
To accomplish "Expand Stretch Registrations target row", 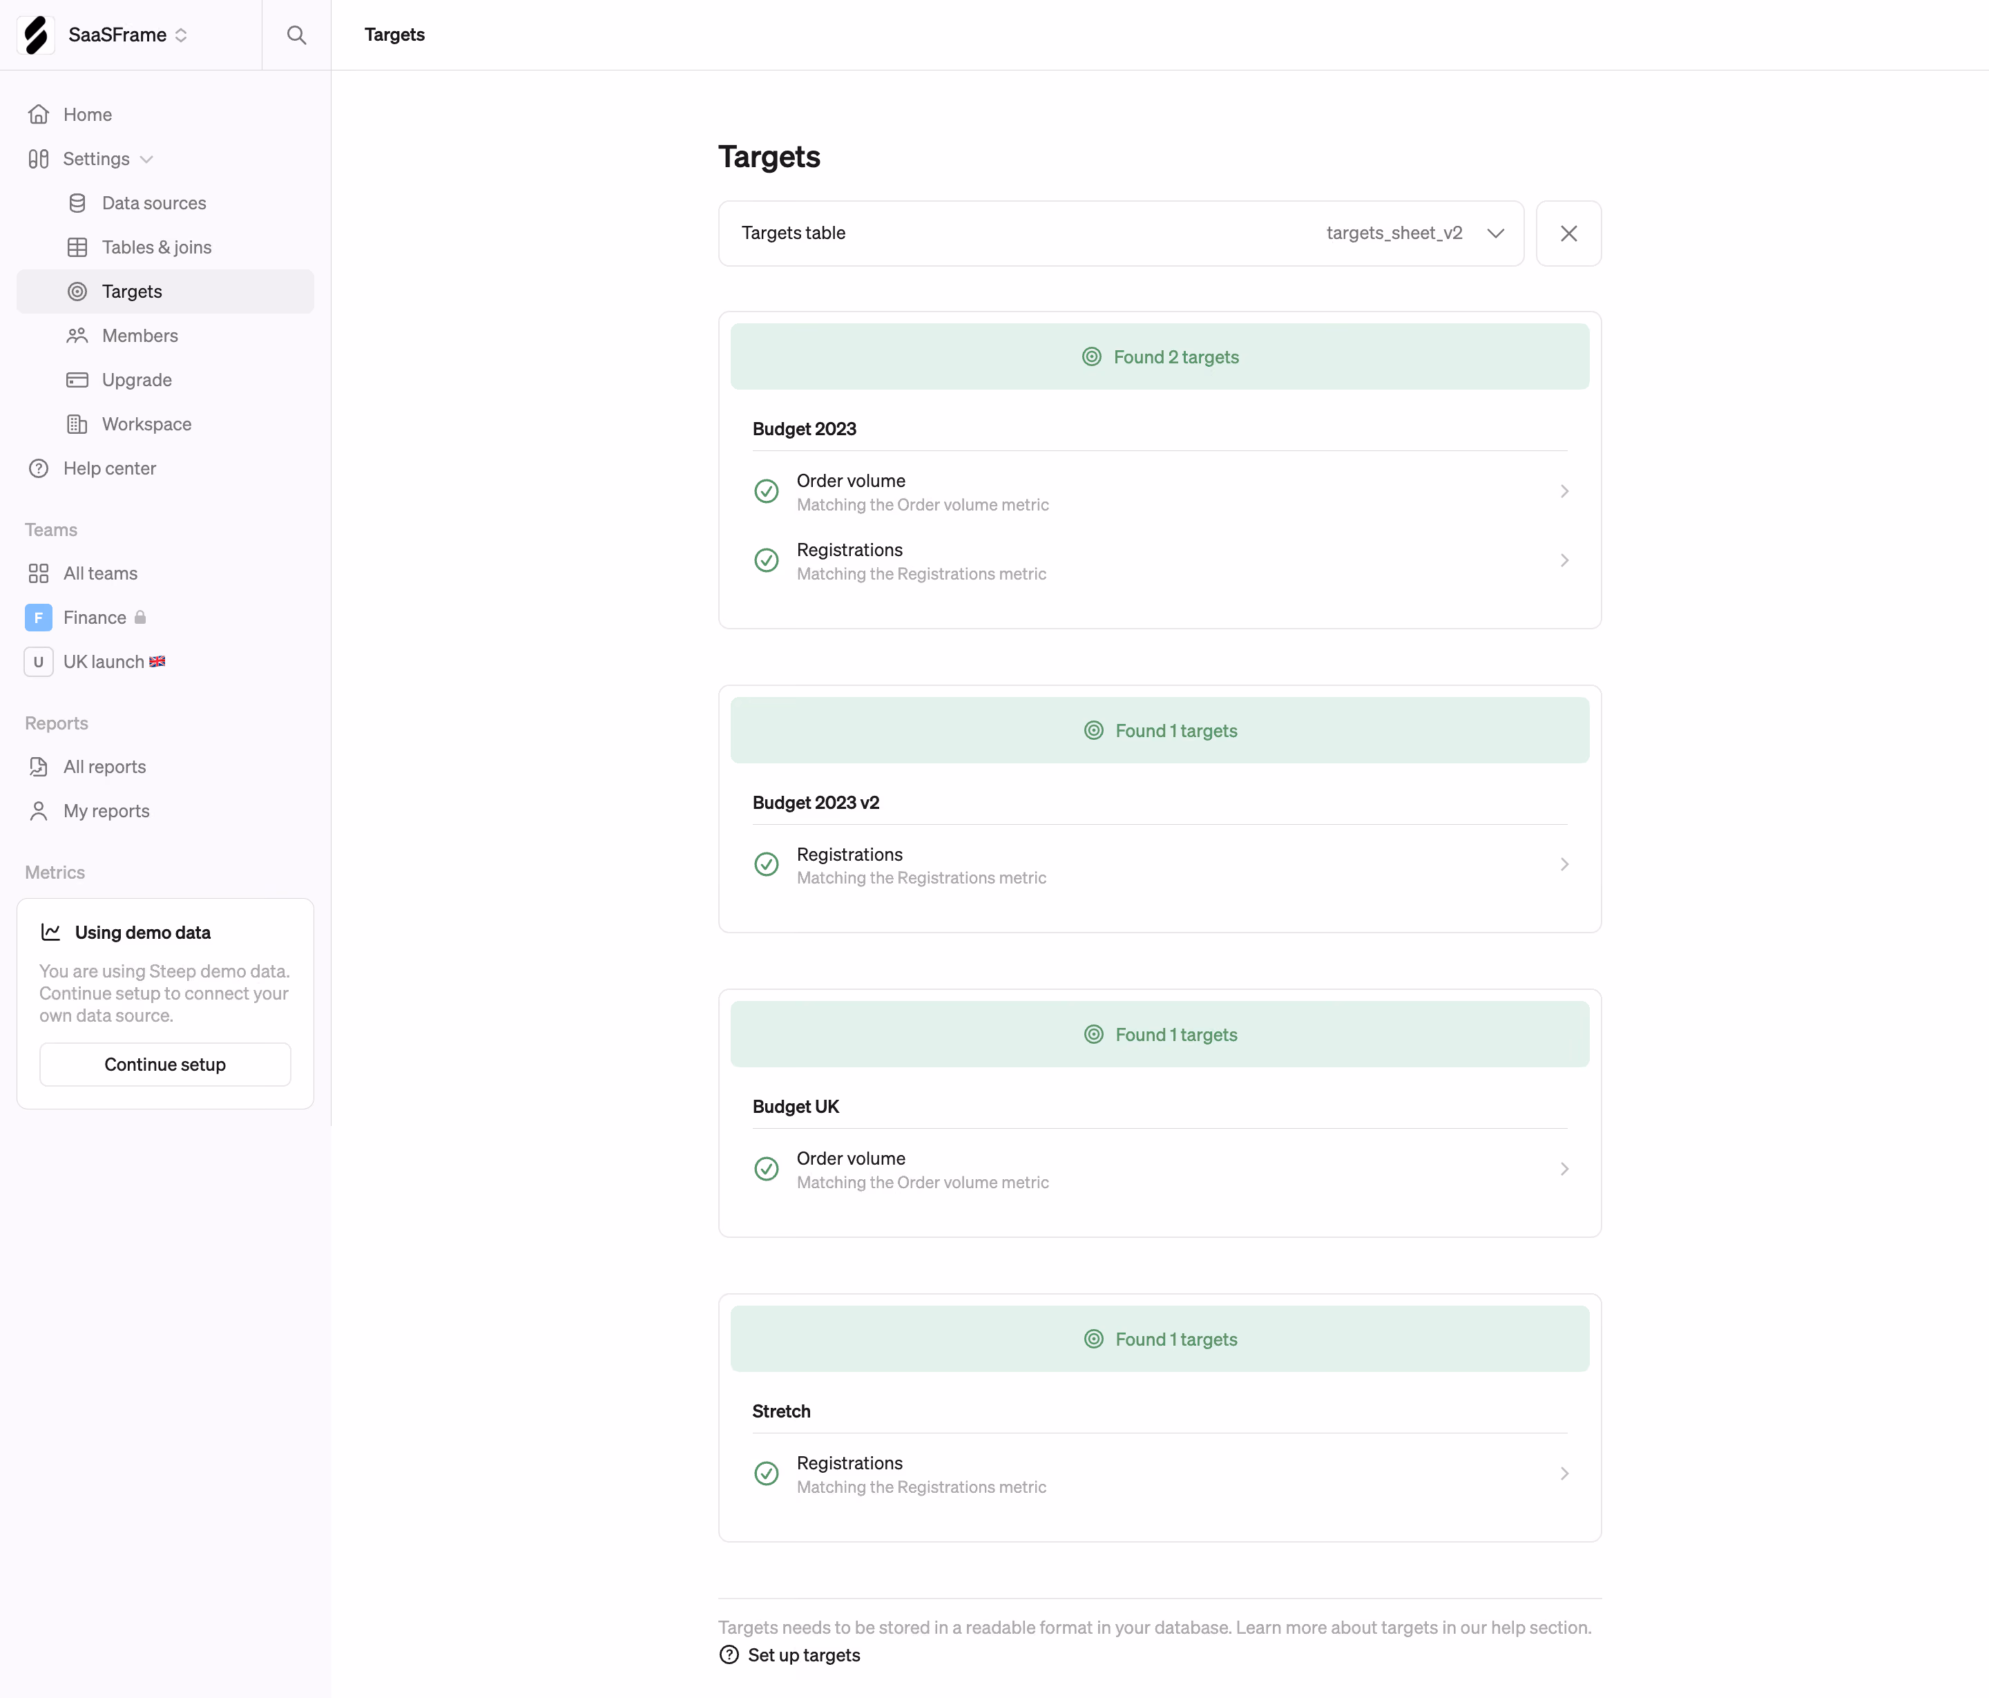I will tap(1160, 1474).
